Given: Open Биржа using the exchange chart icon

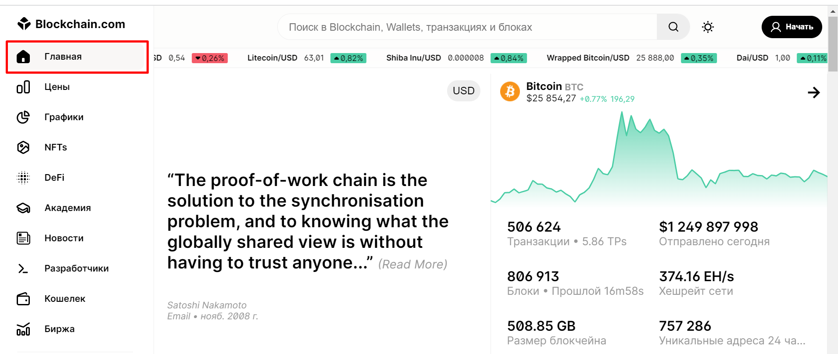Looking at the screenshot, I should click(x=23, y=329).
